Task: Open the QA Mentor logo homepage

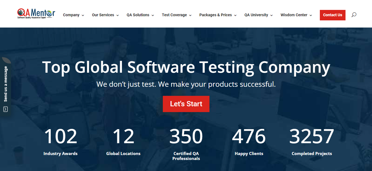Action: [x=36, y=13]
